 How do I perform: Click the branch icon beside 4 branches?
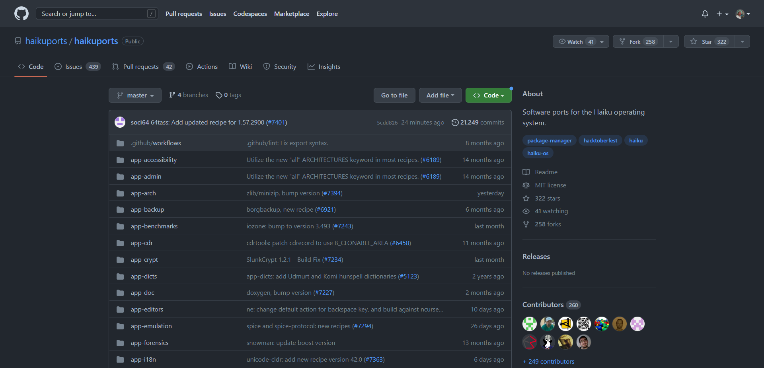[x=172, y=95]
